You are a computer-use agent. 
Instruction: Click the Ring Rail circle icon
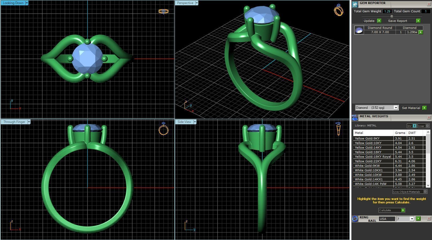(x=355, y=219)
